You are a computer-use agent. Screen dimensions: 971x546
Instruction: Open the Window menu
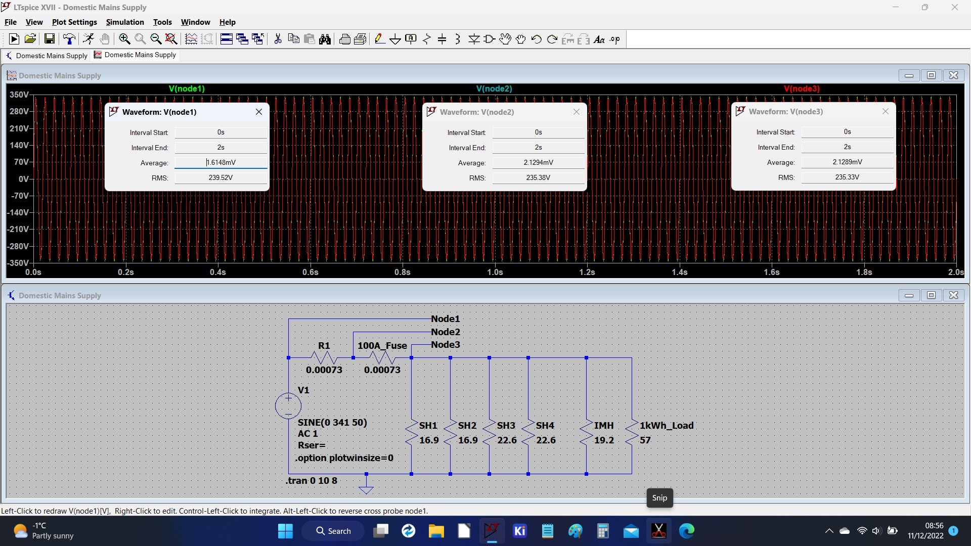(195, 22)
